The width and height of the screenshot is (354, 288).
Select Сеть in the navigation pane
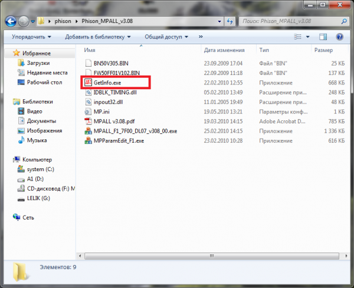coord(28,218)
